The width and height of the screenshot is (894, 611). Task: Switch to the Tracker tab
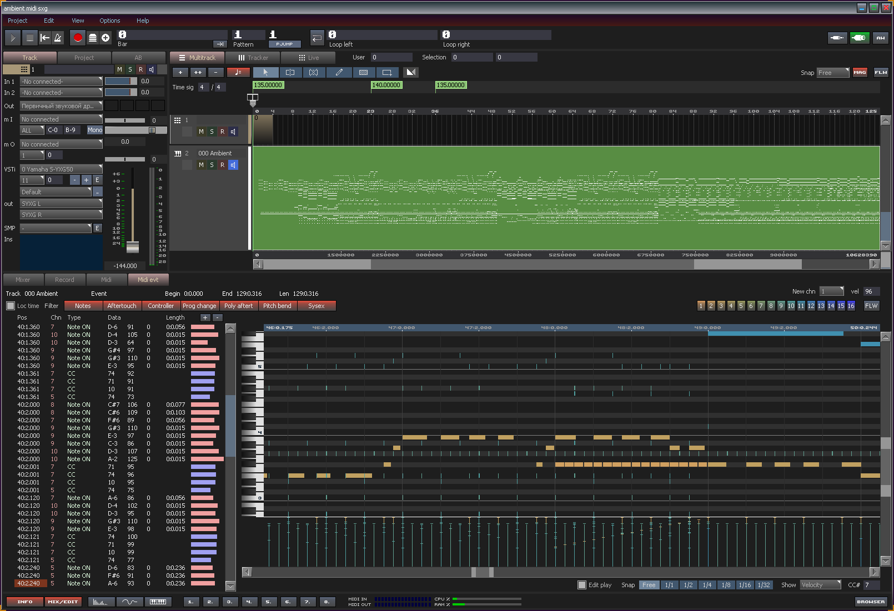(253, 58)
